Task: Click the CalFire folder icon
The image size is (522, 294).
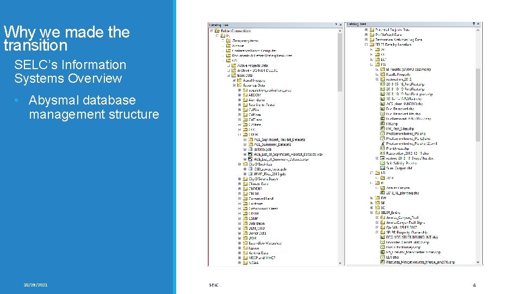Action: point(245,109)
